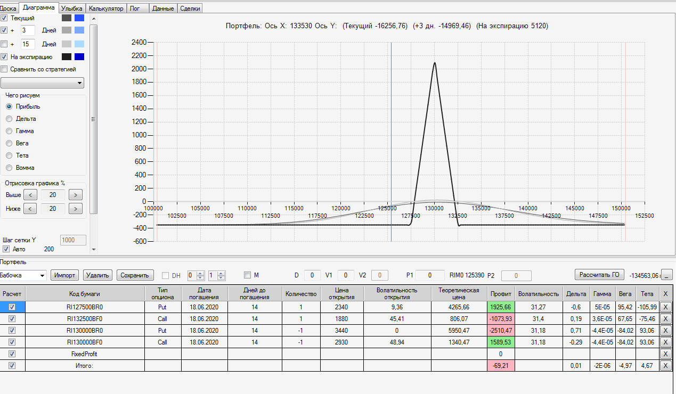
Task: Click the Импорт button
Action: point(65,275)
